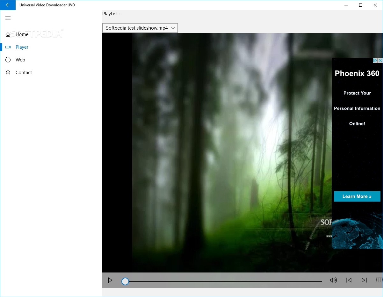Click the Contact person icon
The image size is (383, 297).
point(8,73)
